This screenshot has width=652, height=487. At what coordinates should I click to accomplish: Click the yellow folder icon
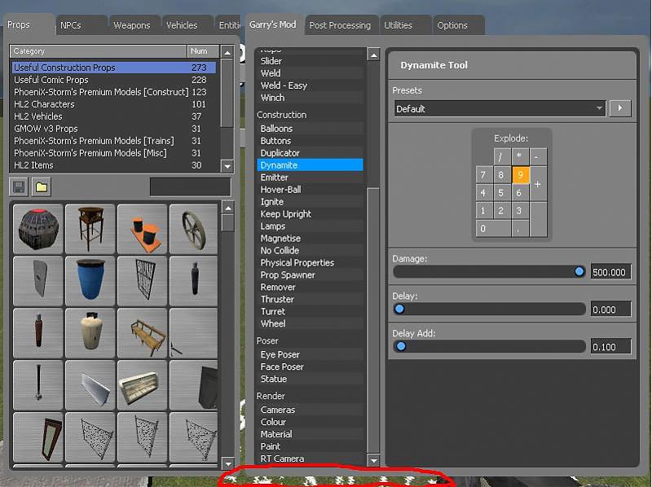[x=42, y=187]
